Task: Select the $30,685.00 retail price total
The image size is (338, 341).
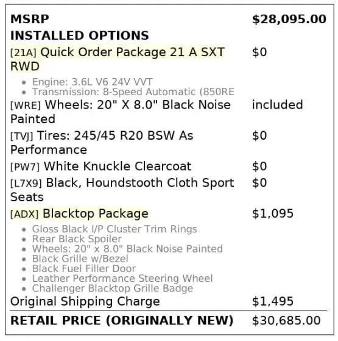Action: (286, 320)
